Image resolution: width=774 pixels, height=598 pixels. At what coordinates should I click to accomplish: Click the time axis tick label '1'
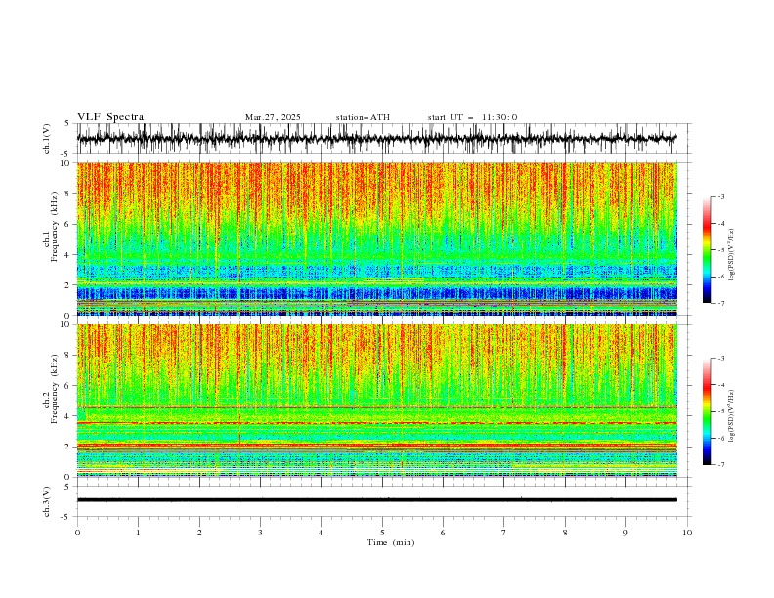tap(138, 533)
